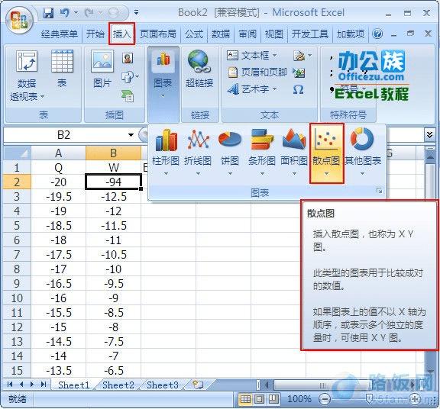This screenshot has height=409, width=440.
Task: Choose line chart (折线图)
Action: [x=198, y=152]
